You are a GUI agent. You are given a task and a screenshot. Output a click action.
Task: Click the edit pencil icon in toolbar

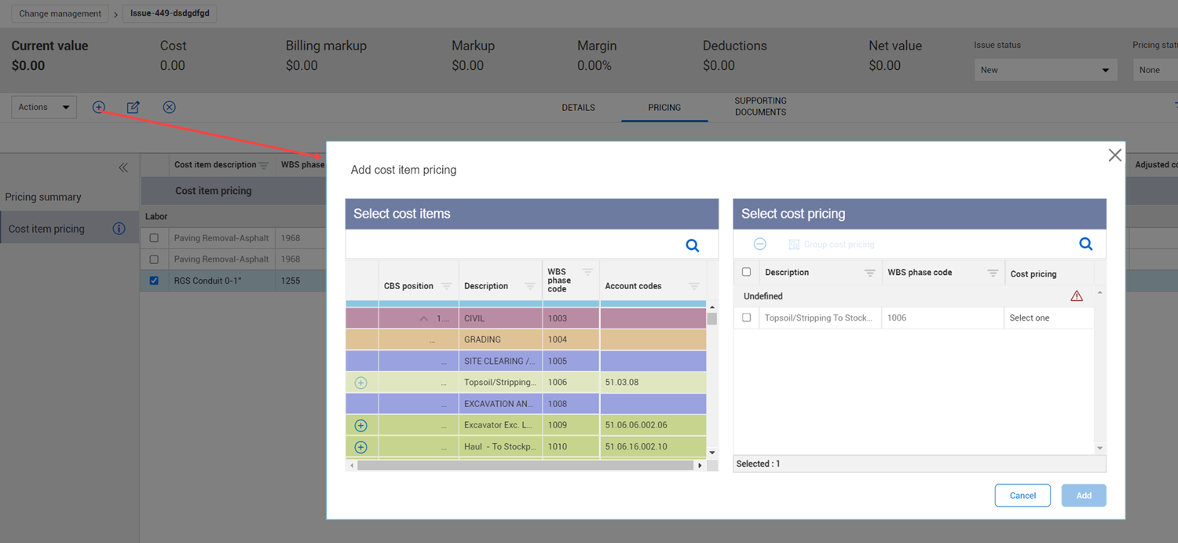(x=134, y=107)
